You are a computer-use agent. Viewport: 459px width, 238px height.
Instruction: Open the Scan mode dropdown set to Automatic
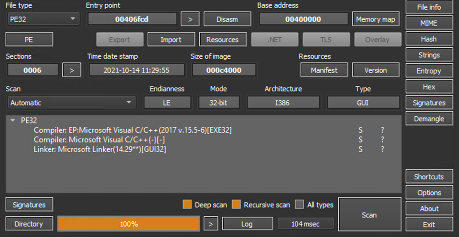pos(72,102)
